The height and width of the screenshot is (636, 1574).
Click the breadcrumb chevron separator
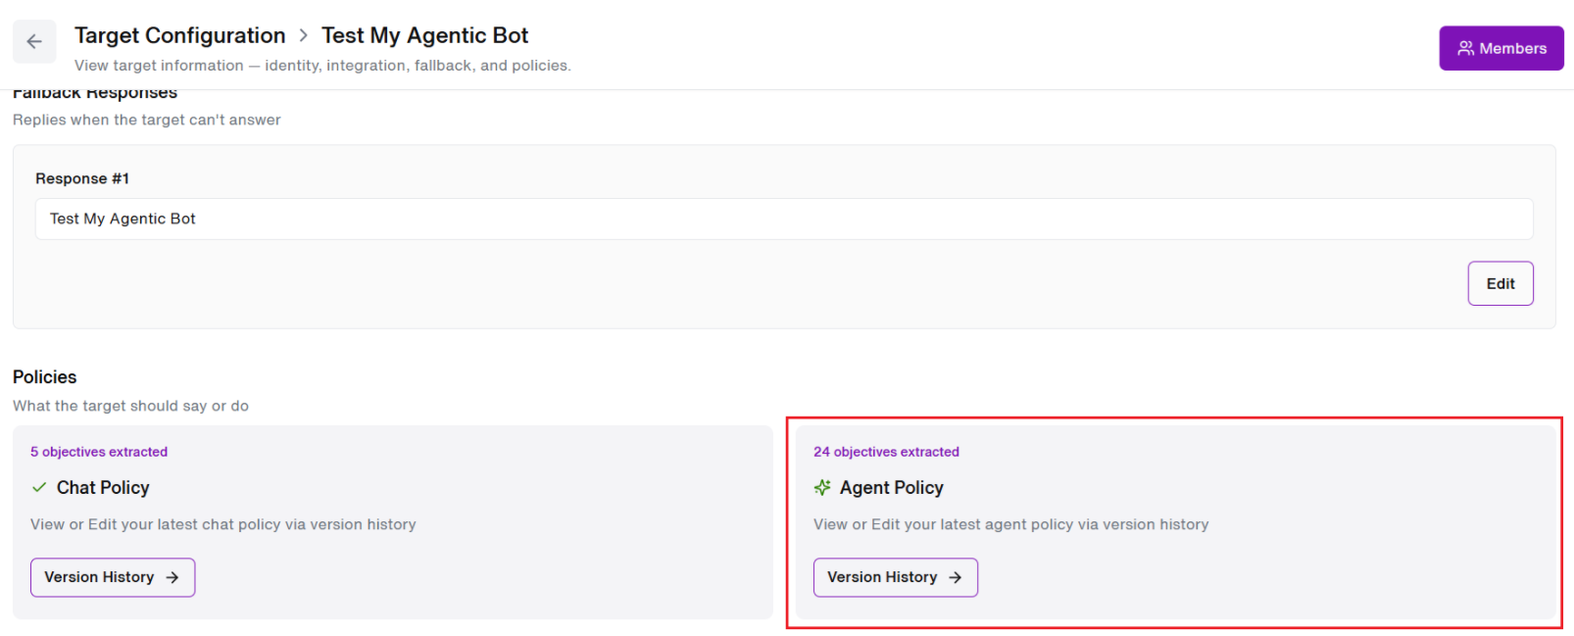coord(304,35)
